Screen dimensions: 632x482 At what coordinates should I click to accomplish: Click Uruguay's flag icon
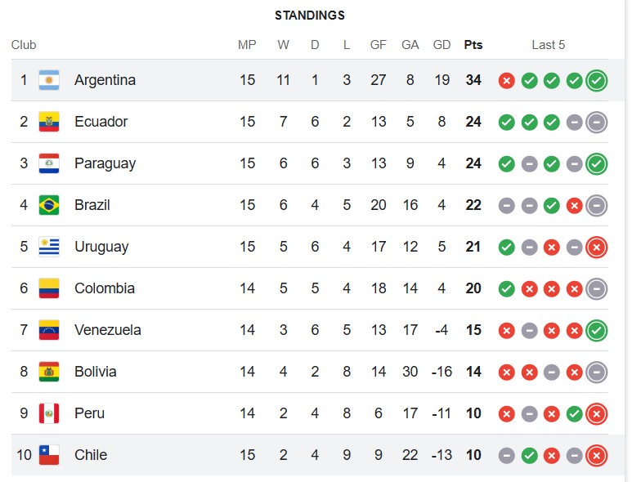[x=49, y=247]
